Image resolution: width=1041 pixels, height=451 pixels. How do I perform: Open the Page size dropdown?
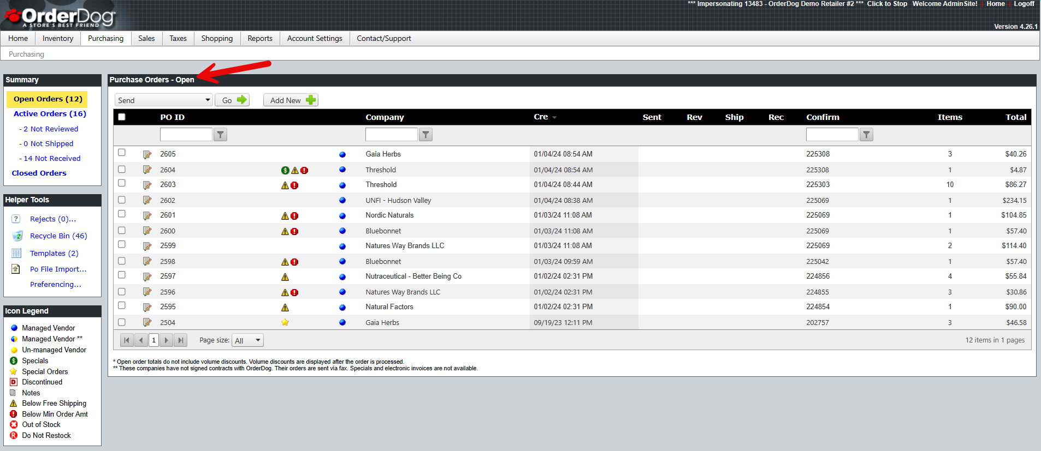[247, 340]
